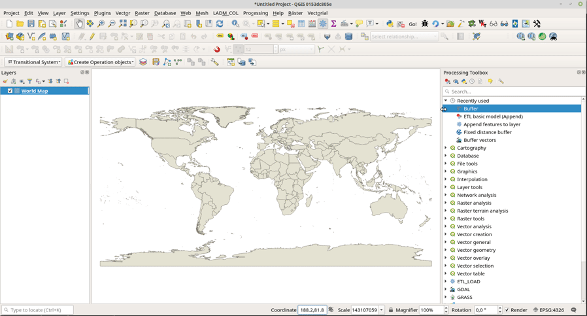Click the Zoom Full extent icon
This screenshot has height=316, width=587.
tap(122, 24)
